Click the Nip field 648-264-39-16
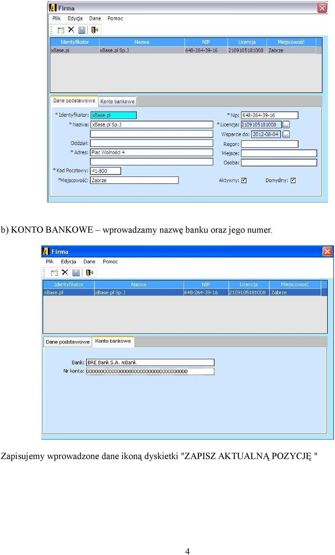The height and width of the screenshot is (555, 335). [x=269, y=115]
